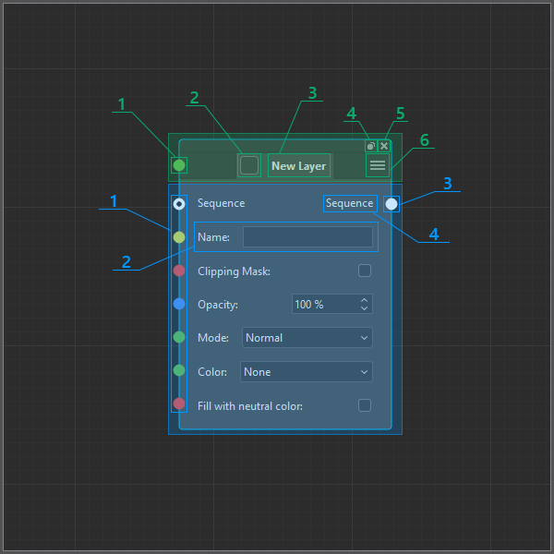
Task: Click the red Fill with neutral color port
Action: [x=179, y=404]
